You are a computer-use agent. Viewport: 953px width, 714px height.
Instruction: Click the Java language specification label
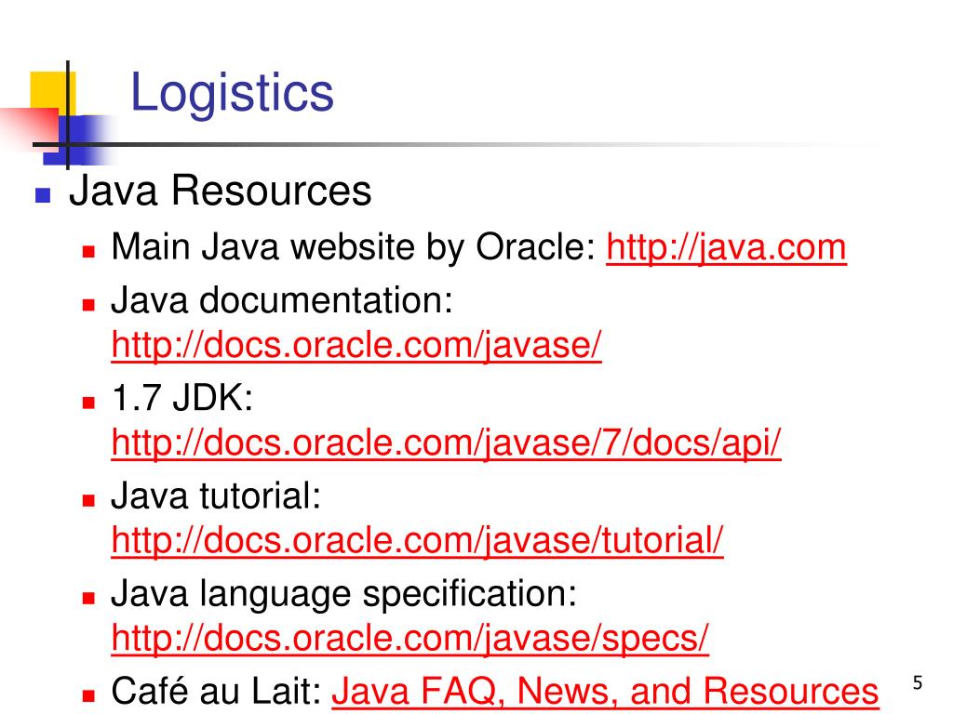343,594
